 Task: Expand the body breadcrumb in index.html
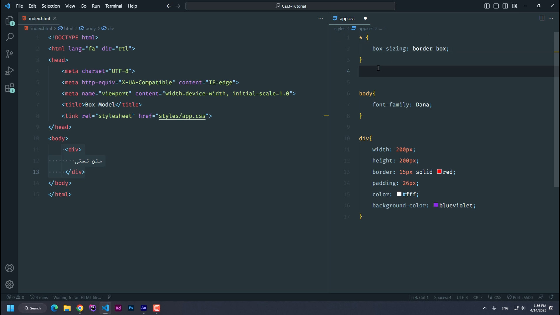coord(90,28)
